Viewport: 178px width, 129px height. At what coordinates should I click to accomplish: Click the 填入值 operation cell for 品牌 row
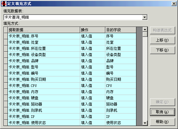pos(93,61)
